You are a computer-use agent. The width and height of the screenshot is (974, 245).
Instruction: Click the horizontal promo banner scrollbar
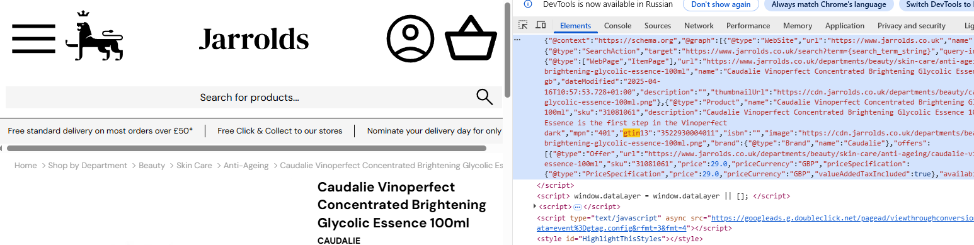tap(246, 149)
